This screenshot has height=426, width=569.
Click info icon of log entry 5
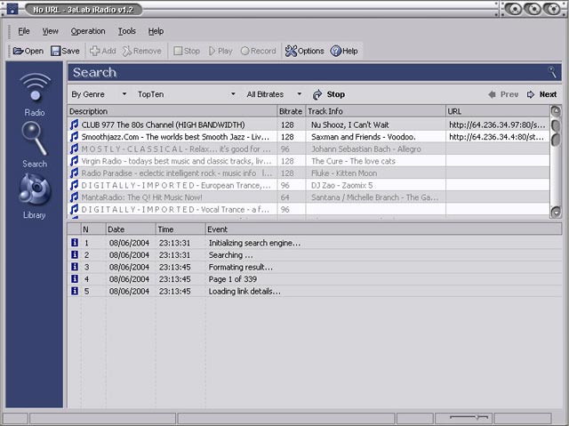tap(75, 291)
